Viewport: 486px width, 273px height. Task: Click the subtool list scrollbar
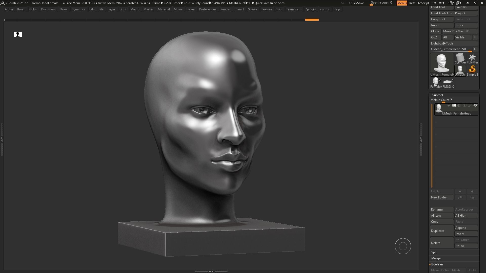pos(432,146)
